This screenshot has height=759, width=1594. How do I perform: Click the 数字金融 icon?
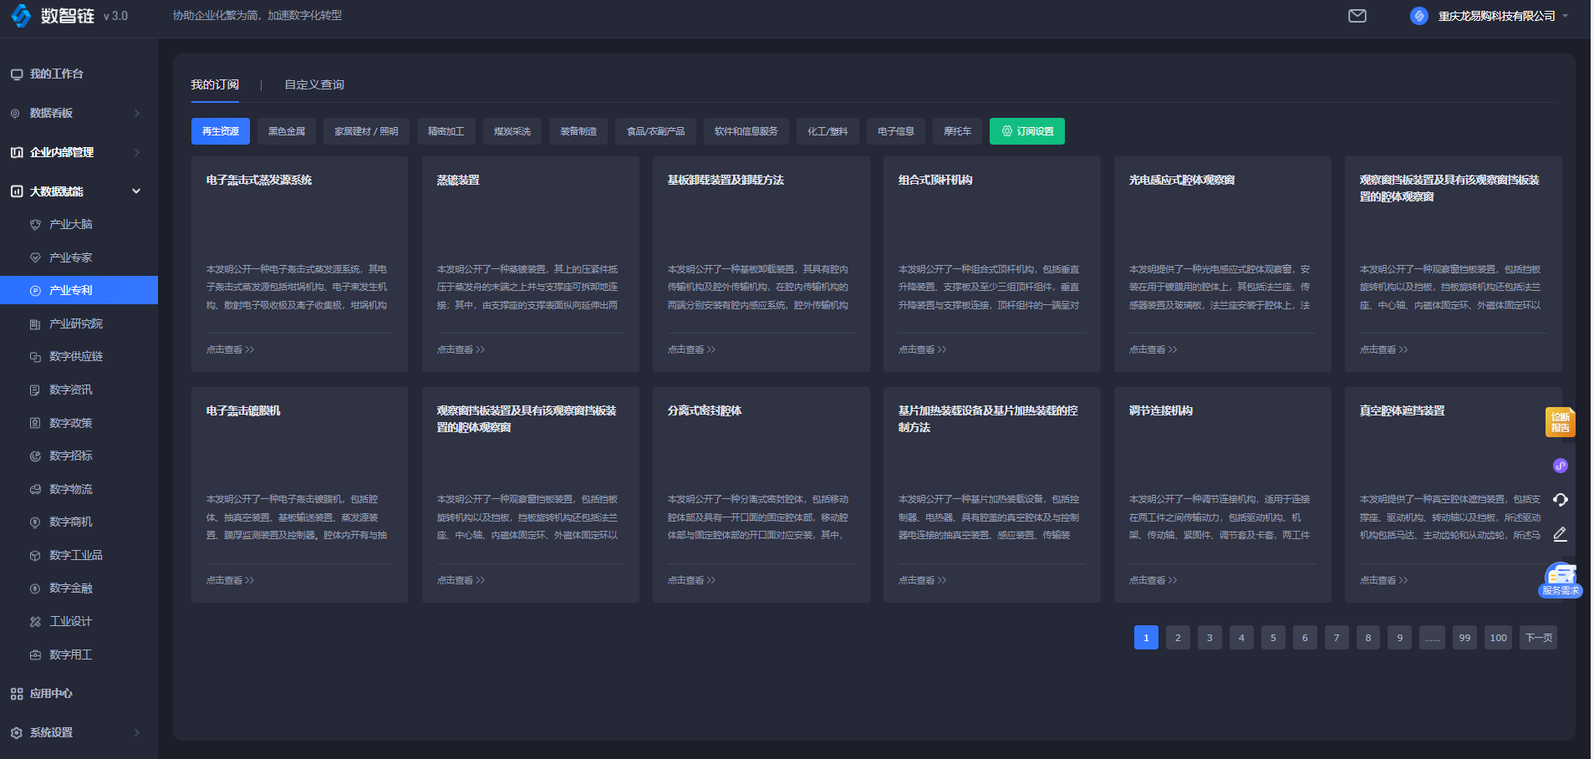(35, 588)
